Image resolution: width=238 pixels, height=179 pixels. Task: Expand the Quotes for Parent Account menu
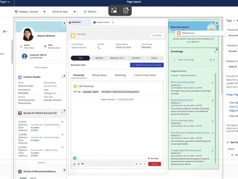62,113
